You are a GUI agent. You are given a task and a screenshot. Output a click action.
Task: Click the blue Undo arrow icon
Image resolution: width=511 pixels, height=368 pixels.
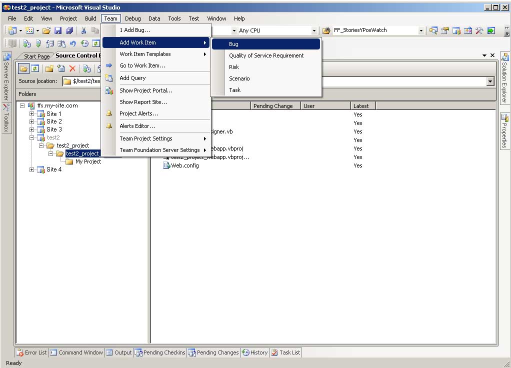73,43
